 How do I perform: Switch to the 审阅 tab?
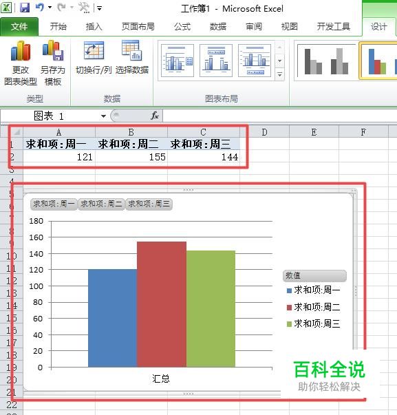click(254, 26)
